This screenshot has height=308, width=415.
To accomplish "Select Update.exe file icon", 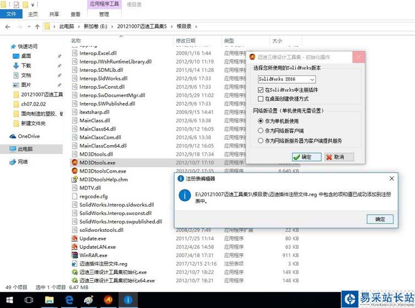I will point(75,238).
